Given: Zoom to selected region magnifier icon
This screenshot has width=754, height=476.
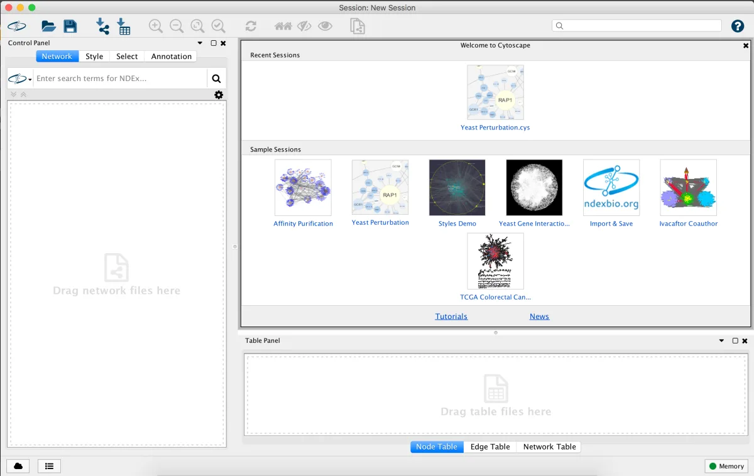Looking at the screenshot, I should point(218,26).
